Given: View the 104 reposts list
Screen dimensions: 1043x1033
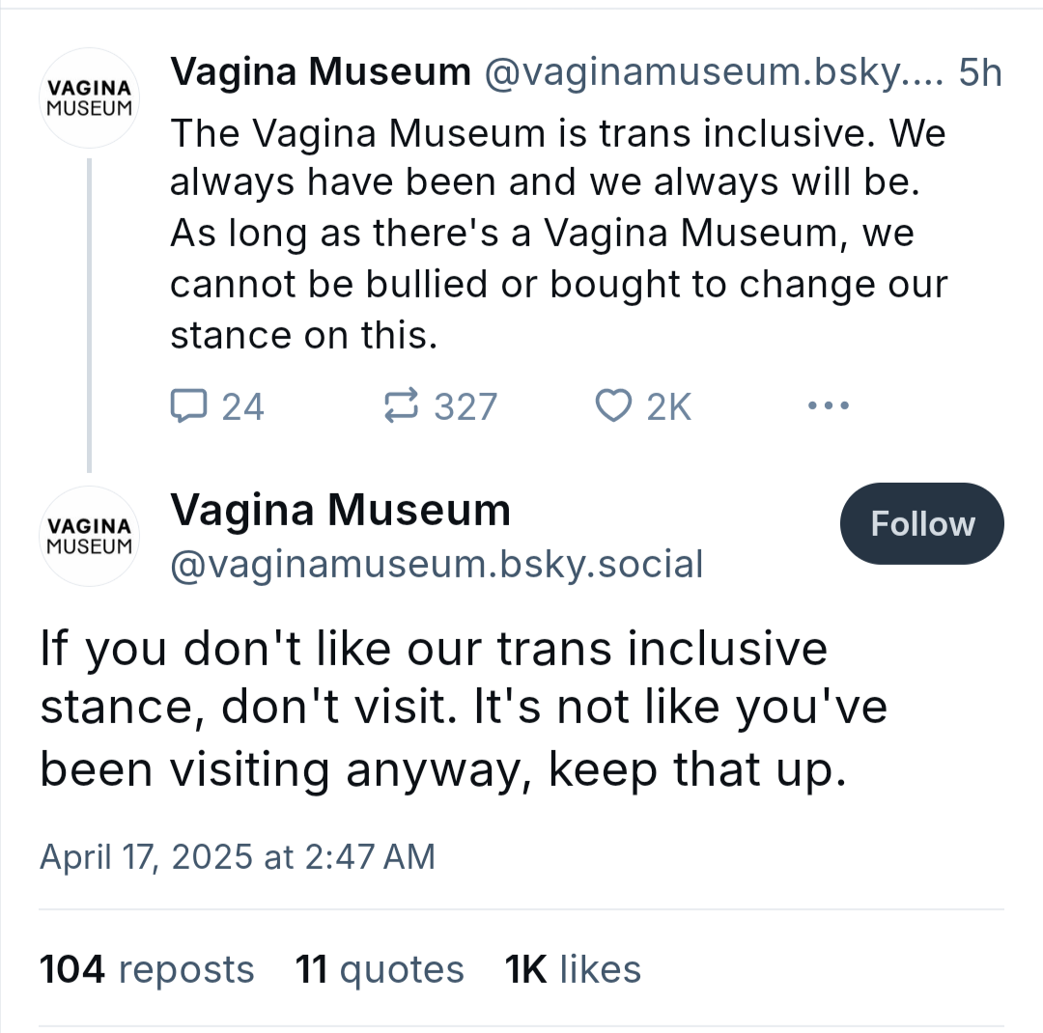Looking at the screenshot, I should click(147, 969).
